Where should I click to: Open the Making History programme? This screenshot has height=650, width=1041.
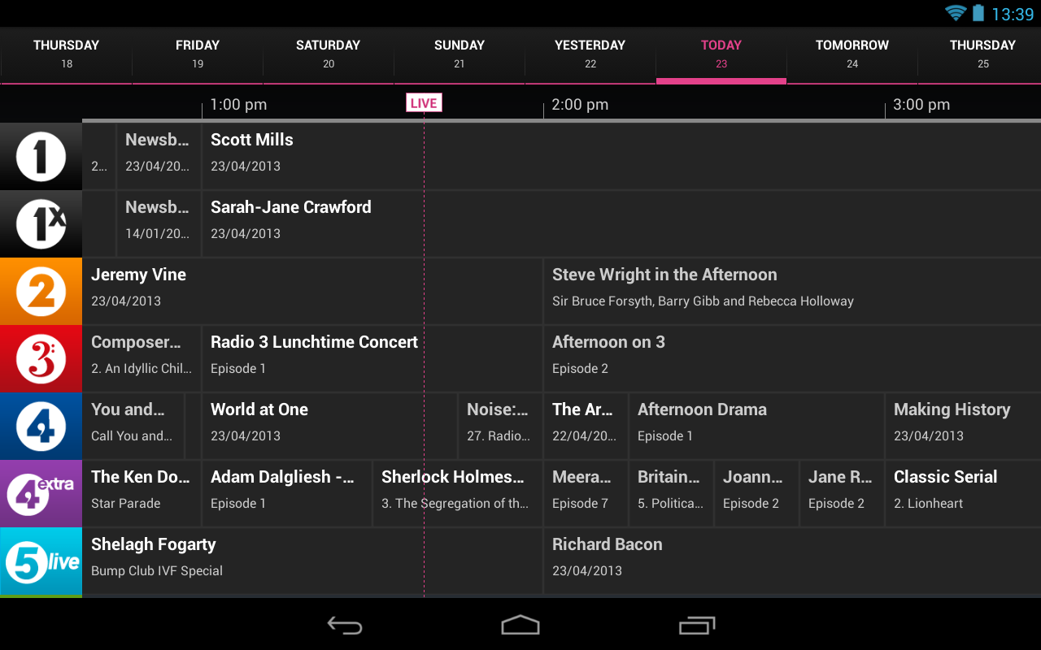click(963, 426)
